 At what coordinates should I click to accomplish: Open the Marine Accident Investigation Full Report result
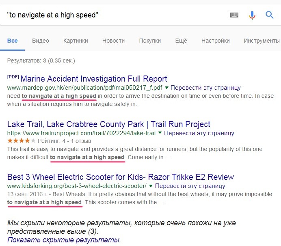point(93,79)
